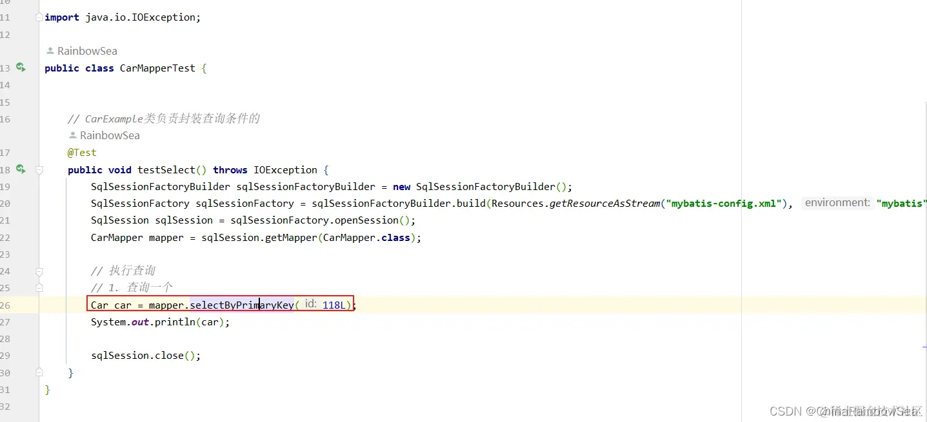Viewport: 927px width, 422px height.
Task: Click IOException after throws keyword
Action: tap(285, 170)
